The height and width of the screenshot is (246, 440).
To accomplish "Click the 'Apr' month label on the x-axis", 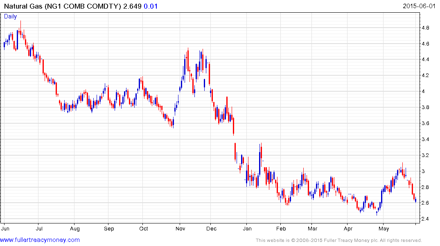I will coord(348,228).
